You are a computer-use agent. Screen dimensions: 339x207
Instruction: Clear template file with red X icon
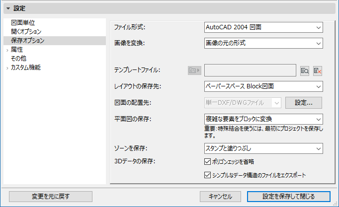point(318,70)
